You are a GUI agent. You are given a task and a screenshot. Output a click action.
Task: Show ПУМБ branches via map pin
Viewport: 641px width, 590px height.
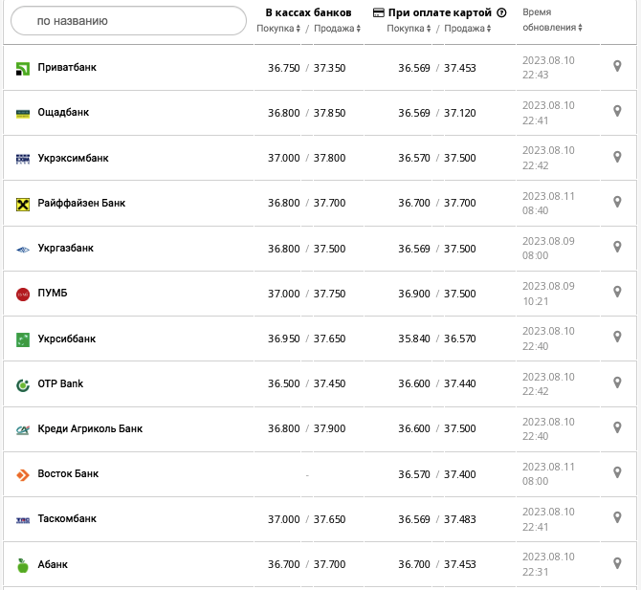click(617, 293)
